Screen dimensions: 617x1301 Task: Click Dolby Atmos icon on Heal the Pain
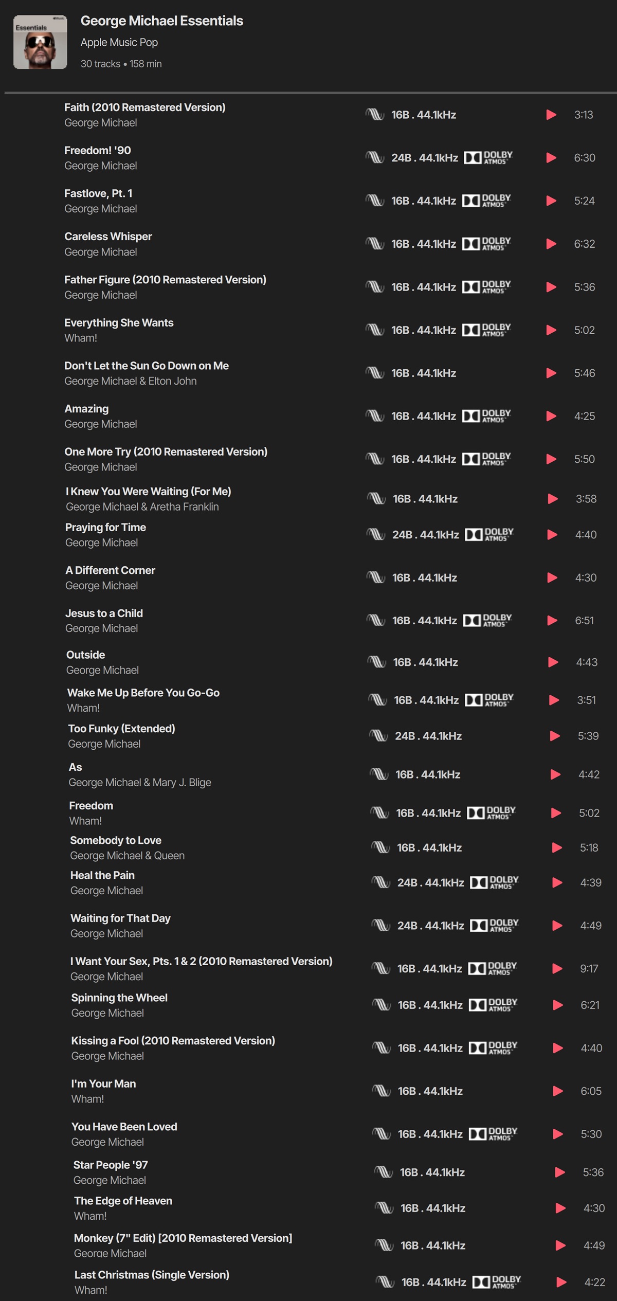[x=495, y=882]
